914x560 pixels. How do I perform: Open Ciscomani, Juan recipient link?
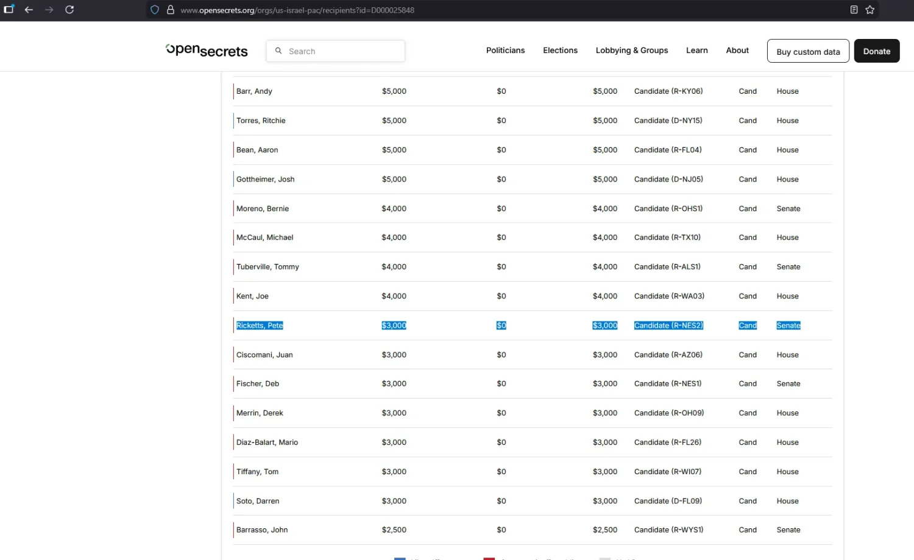coord(264,355)
